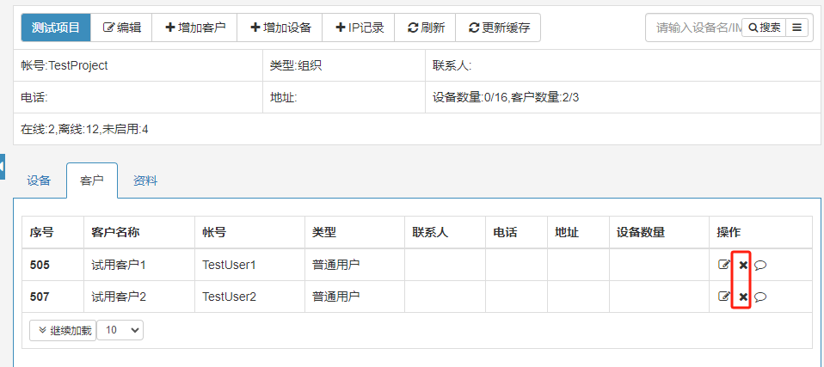This screenshot has height=367, width=824.
Task: Click edit icon for 试用客户2 row
Action: [724, 297]
